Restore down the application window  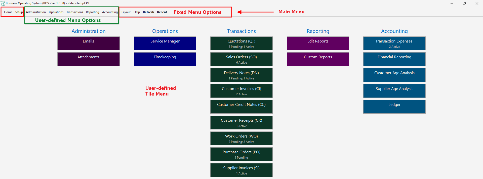tap(464, 4)
